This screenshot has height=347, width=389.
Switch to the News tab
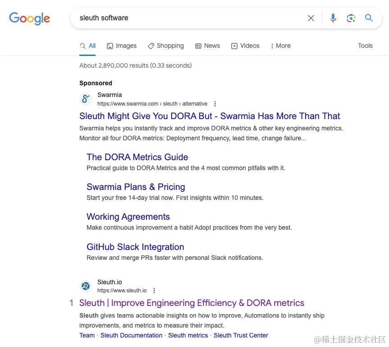pos(207,46)
